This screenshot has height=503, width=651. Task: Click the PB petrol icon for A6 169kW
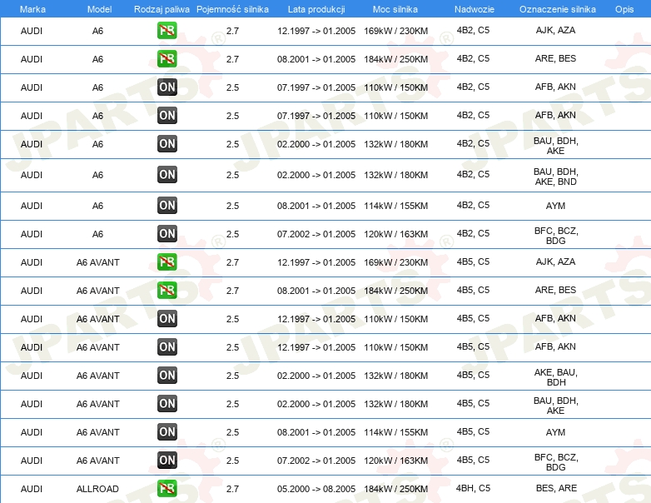[166, 31]
